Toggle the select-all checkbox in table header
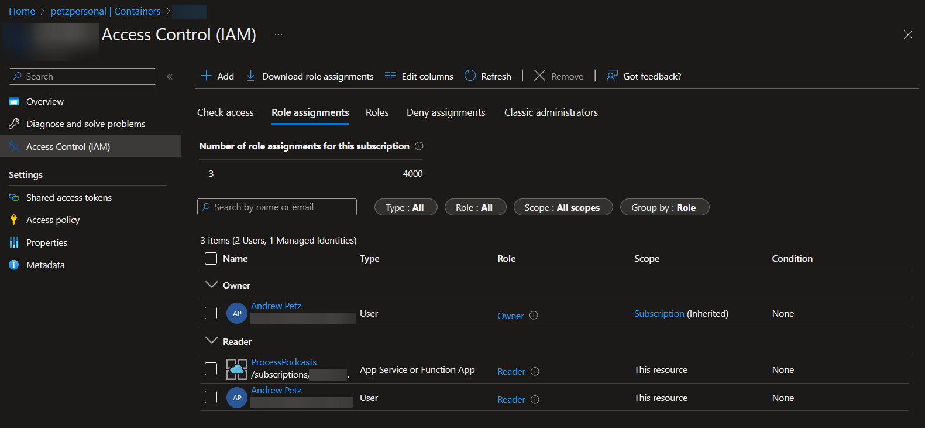The width and height of the screenshot is (925, 428). click(211, 258)
